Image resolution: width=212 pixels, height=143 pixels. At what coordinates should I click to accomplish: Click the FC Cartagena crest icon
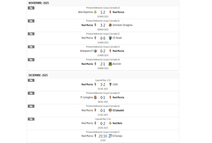tap(95, 97)
